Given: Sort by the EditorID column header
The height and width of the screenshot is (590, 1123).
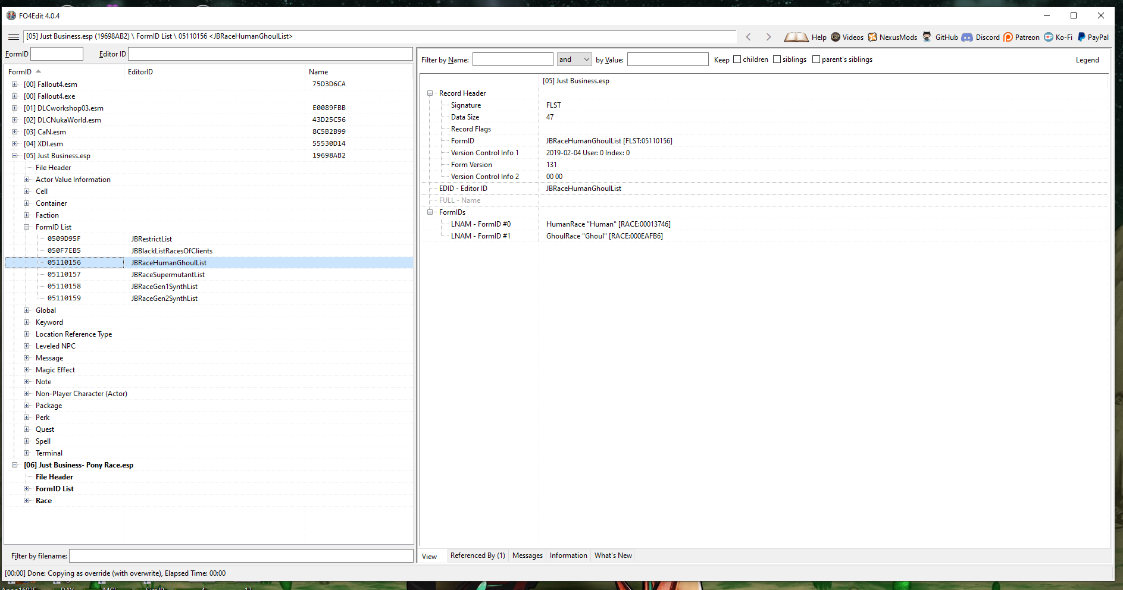Looking at the screenshot, I should tap(214, 72).
